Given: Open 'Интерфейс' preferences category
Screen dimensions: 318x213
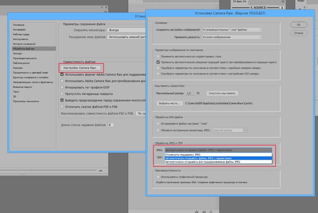Looking at the screenshot, I should tap(34, 29).
